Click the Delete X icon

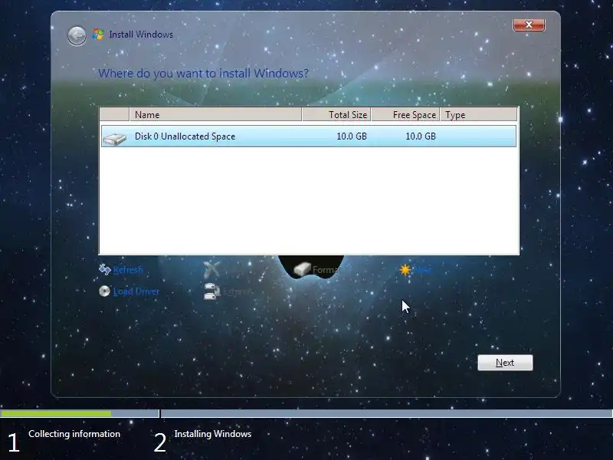click(x=211, y=270)
